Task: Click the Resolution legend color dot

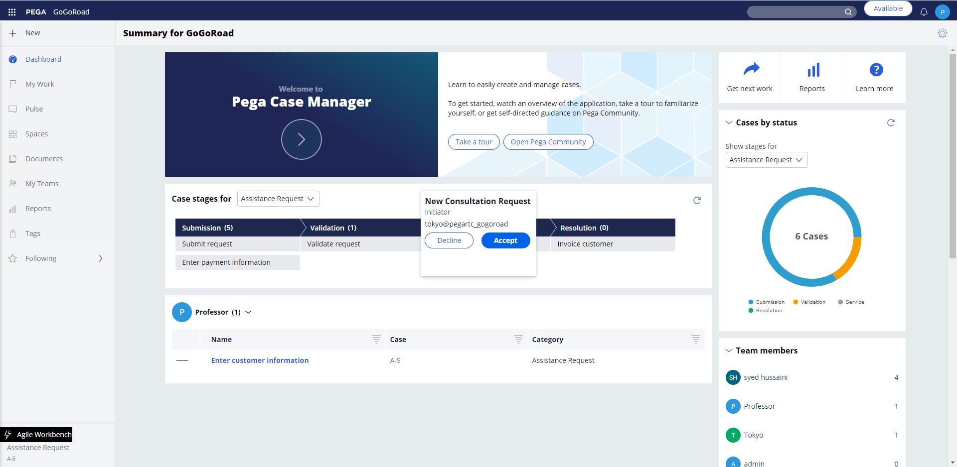Action: tap(751, 311)
